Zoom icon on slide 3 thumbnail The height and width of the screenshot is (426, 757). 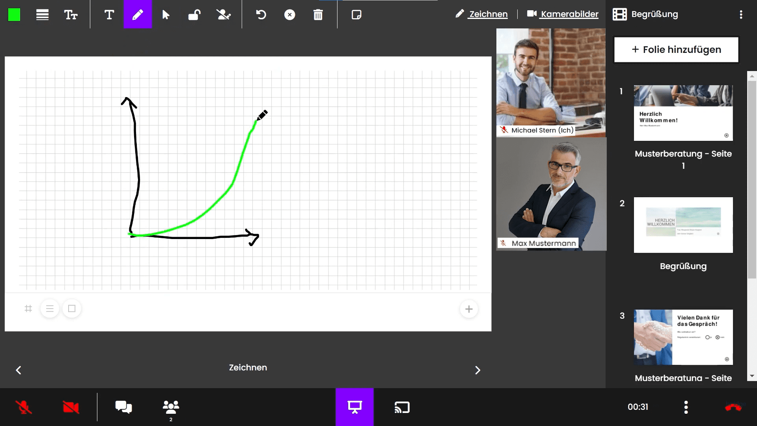pyautogui.click(x=727, y=359)
